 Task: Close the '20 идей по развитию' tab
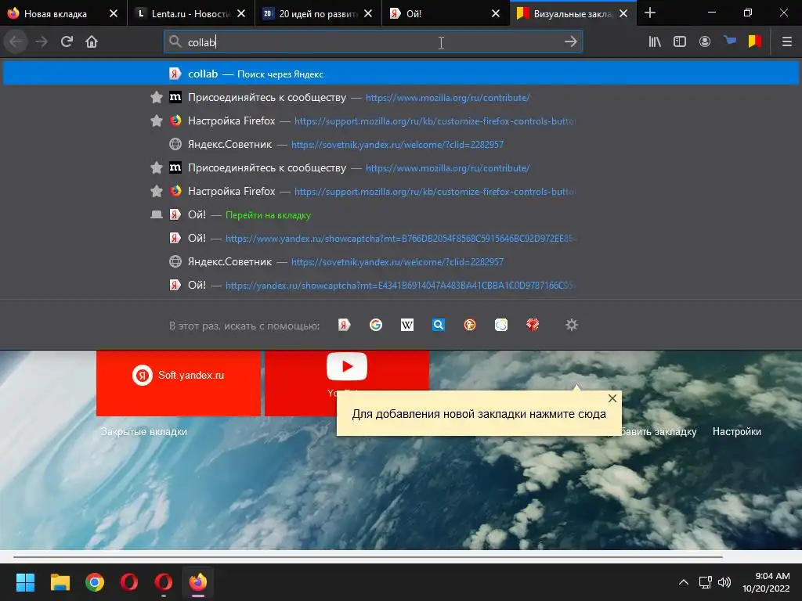coord(368,14)
